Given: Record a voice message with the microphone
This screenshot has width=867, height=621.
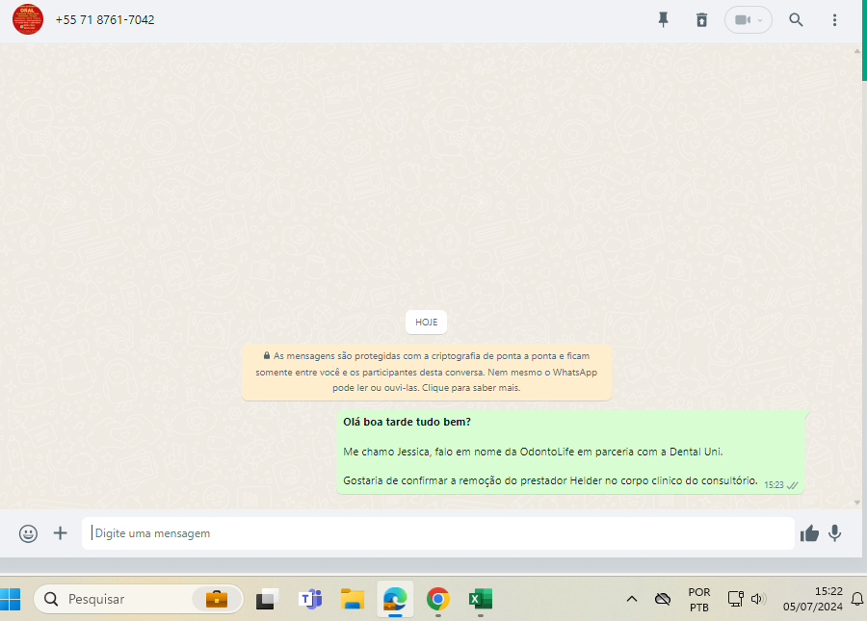Looking at the screenshot, I should [x=835, y=533].
